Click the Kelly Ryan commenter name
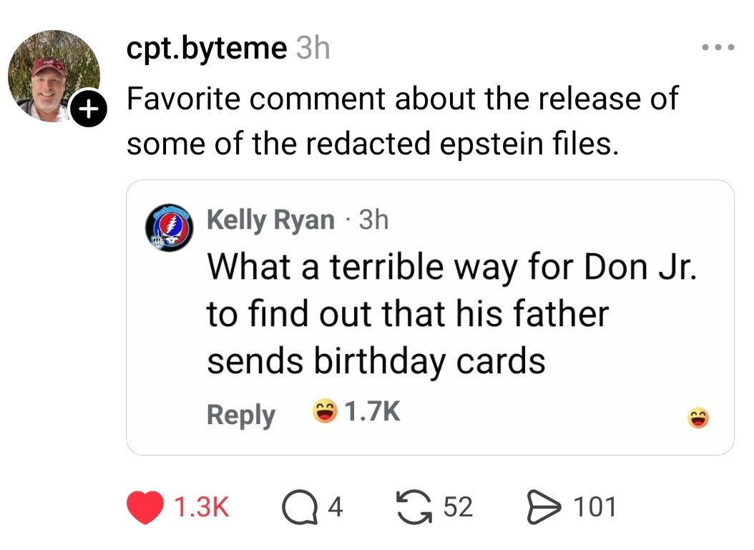The image size is (754, 550). pos(270,220)
